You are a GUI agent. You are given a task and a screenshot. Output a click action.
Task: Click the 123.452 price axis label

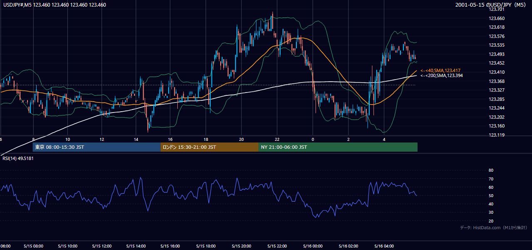pyautogui.click(x=497, y=63)
